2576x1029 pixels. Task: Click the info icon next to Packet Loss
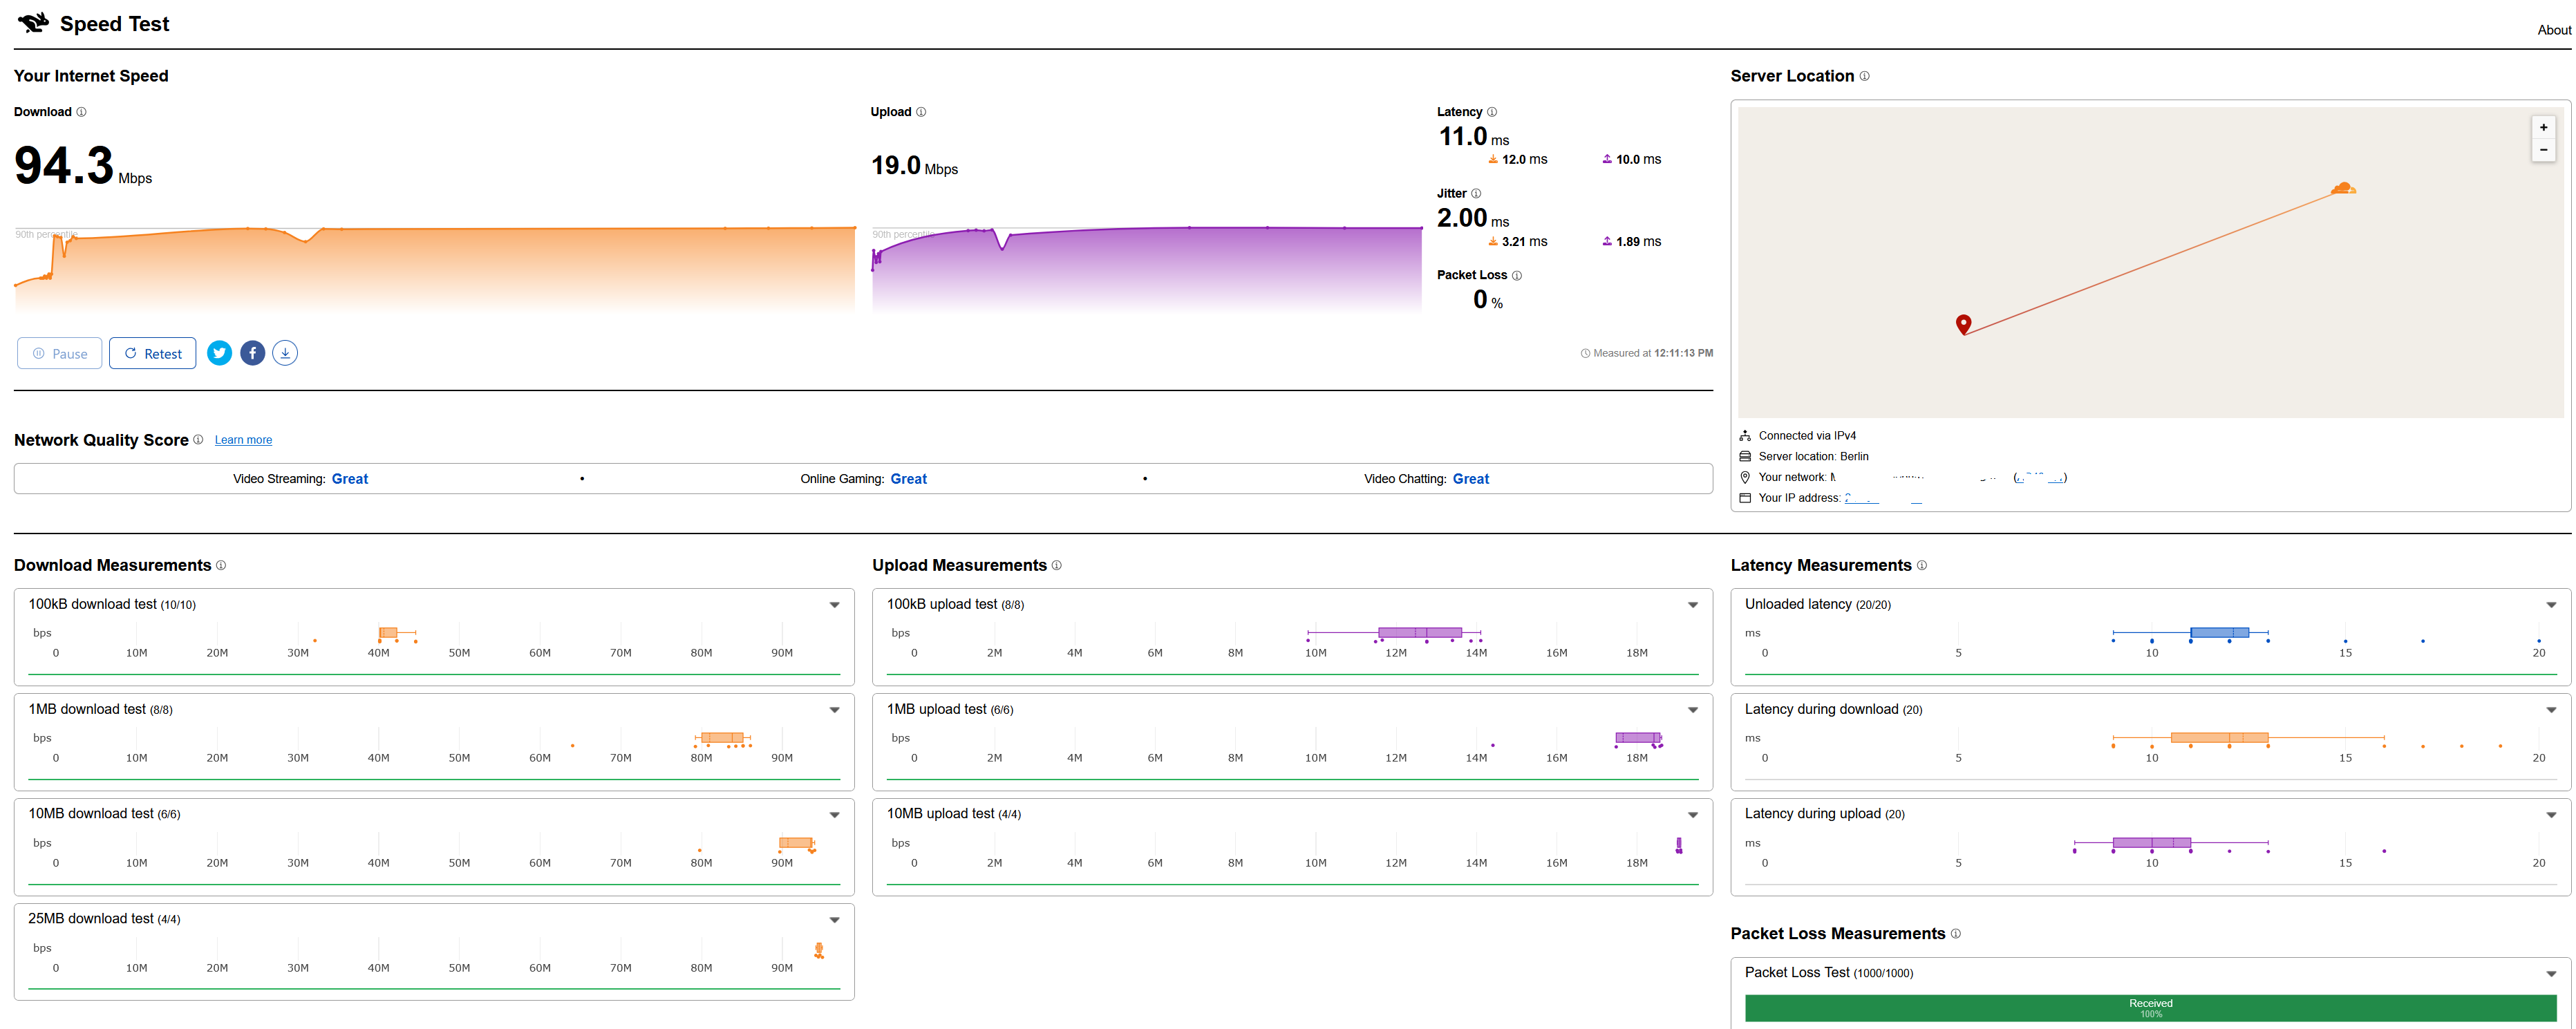tap(1517, 275)
